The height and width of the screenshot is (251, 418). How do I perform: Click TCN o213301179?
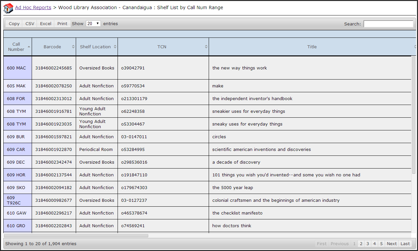[x=134, y=99]
